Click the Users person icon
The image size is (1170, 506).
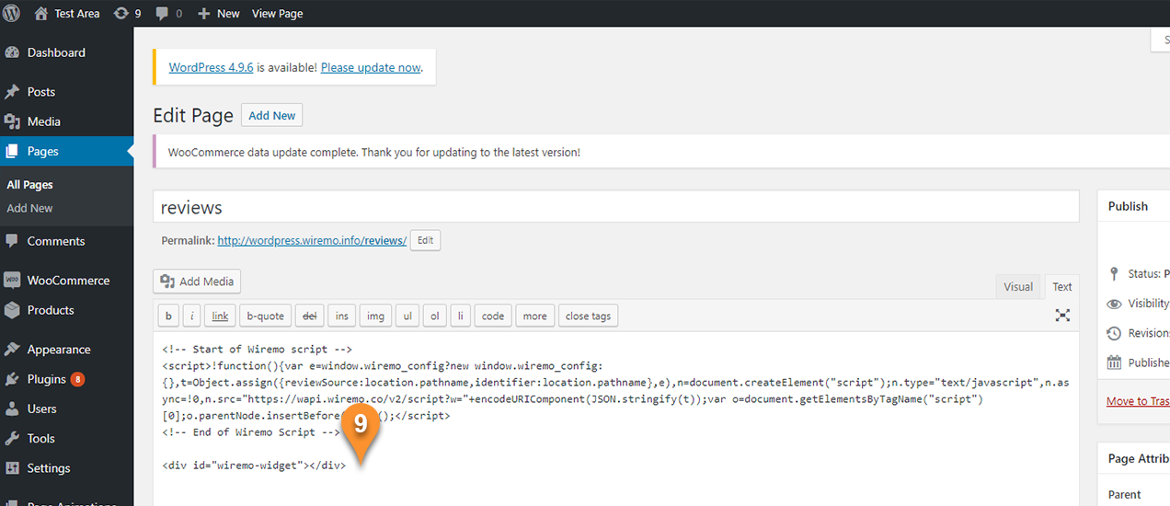[x=12, y=408]
